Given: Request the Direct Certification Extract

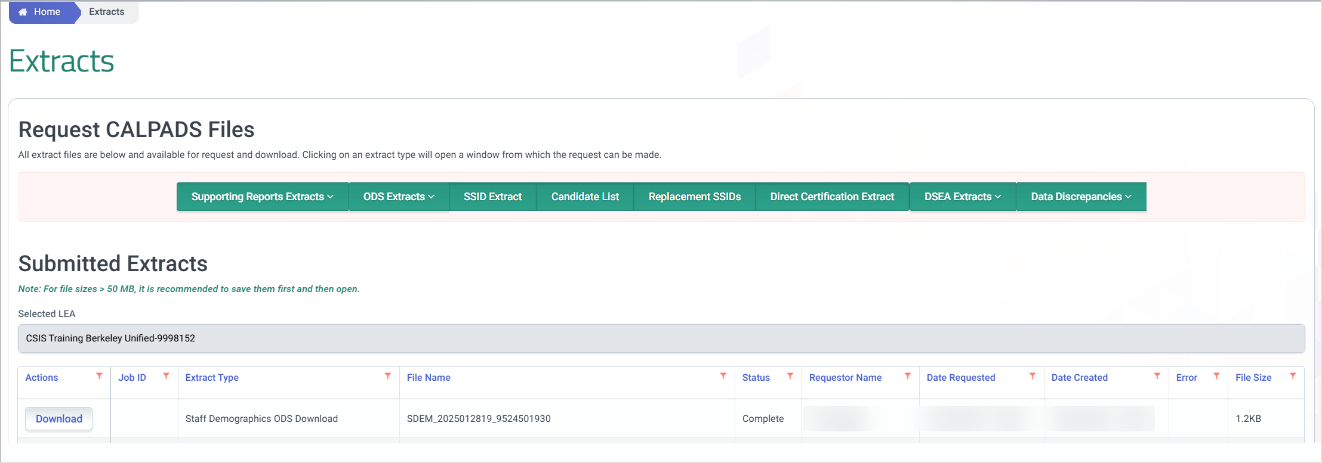Looking at the screenshot, I should pyautogui.click(x=831, y=197).
